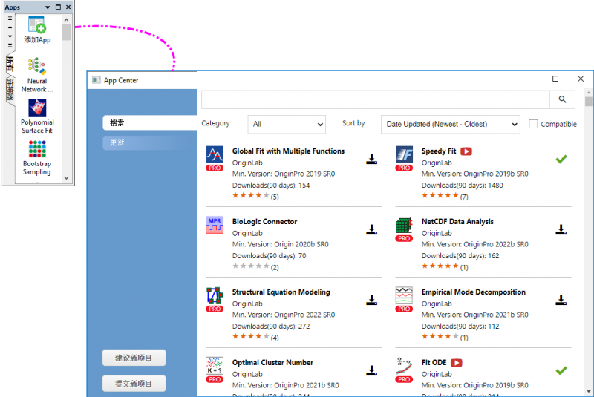This screenshot has height=397, width=594.
Task: Select the 搜索 tab in sidebar
Action: [x=150, y=122]
